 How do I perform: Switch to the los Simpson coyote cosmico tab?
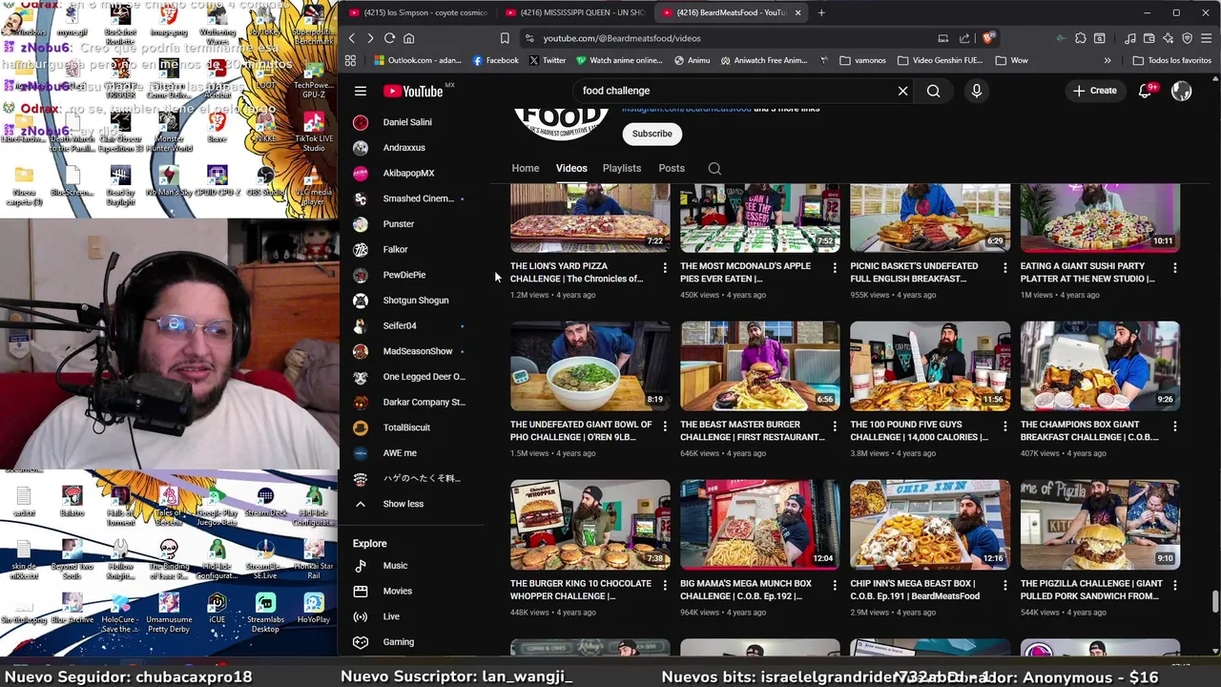point(420,12)
